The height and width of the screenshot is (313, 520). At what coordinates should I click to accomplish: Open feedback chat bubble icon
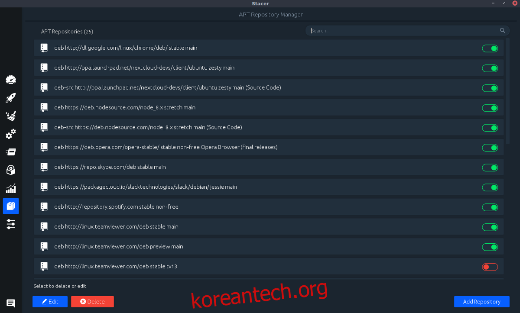[x=11, y=303]
